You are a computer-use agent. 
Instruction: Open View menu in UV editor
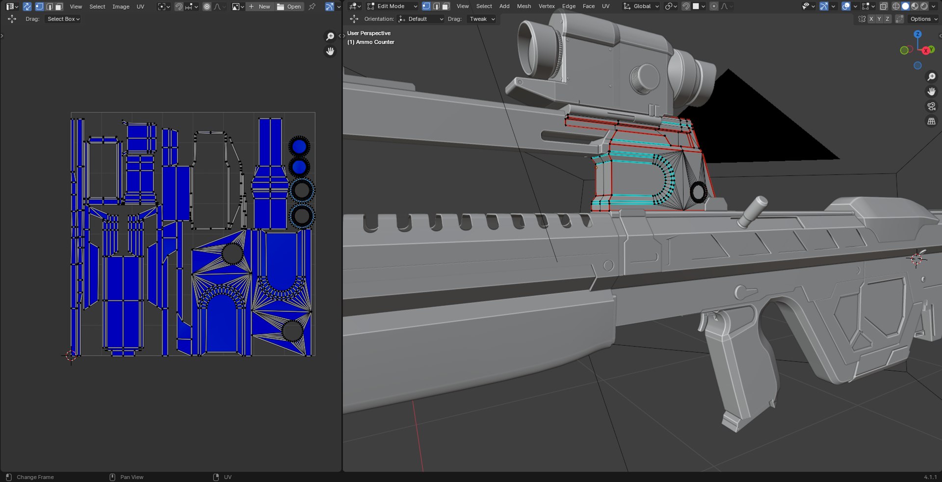click(x=76, y=6)
